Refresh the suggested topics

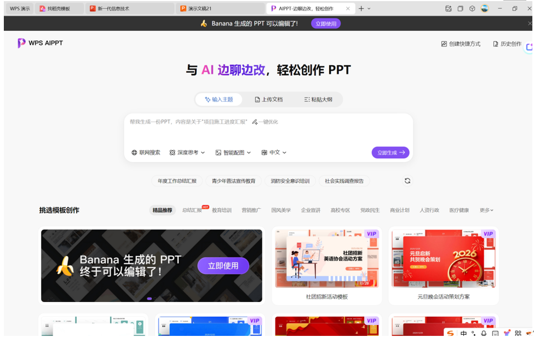pyautogui.click(x=407, y=181)
